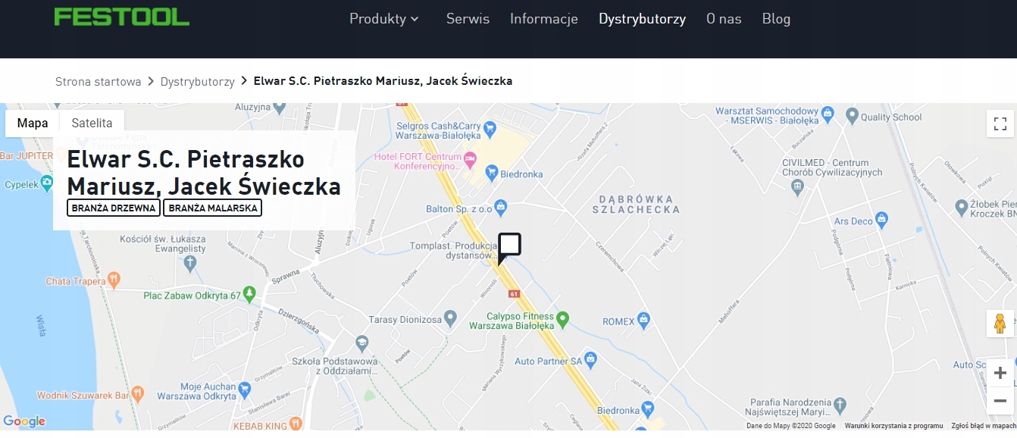The image size is (1017, 438).
Task: Switch map to Satelita view
Action: [x=92, y=123]
